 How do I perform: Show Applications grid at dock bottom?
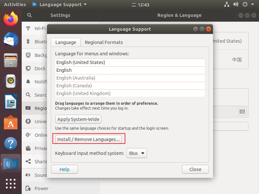click(x=11, y=184)
